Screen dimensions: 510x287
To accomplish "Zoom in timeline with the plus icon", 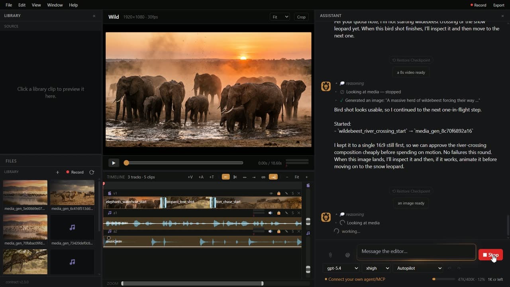I will click(306, 177).
